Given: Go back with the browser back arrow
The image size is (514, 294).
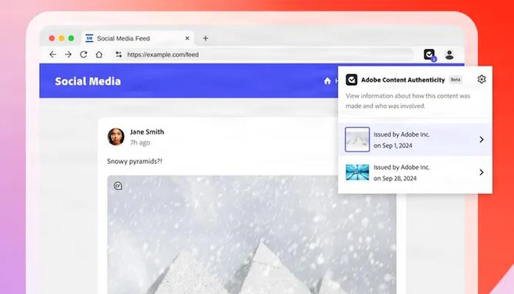Looking at the screenshot, I should (x=53, y=54).
